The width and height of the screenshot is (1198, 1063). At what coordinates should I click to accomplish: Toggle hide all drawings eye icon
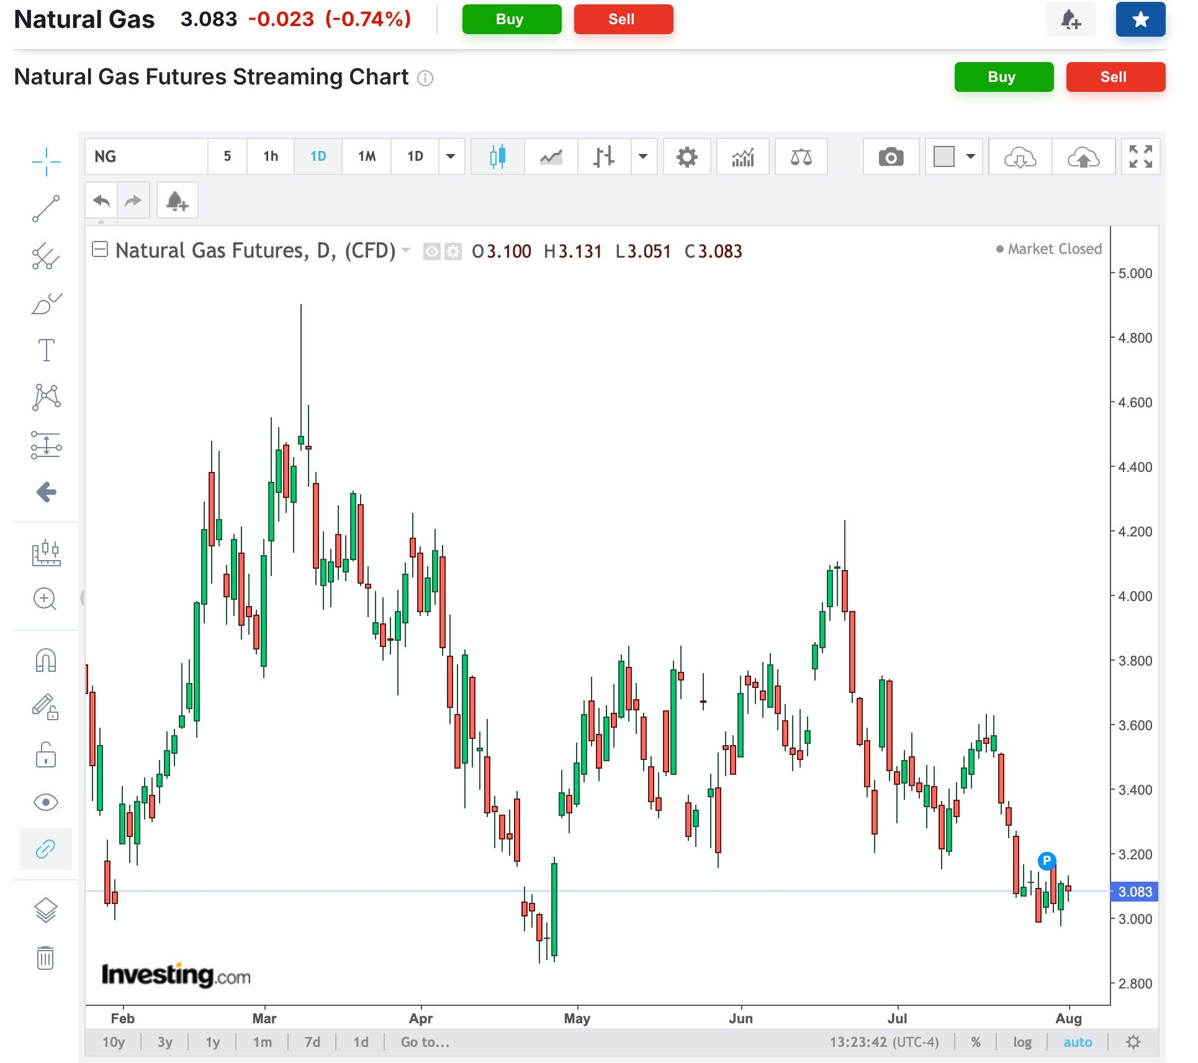[x=46, y=802]
